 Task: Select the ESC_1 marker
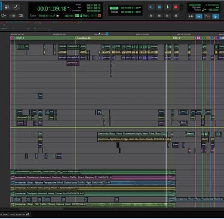pos(20,38)
